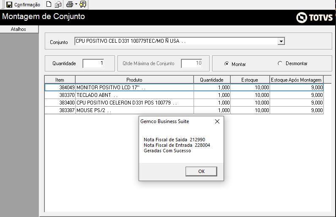
Task: Click the TOTVS logo
Action: (x=314, y=18)
